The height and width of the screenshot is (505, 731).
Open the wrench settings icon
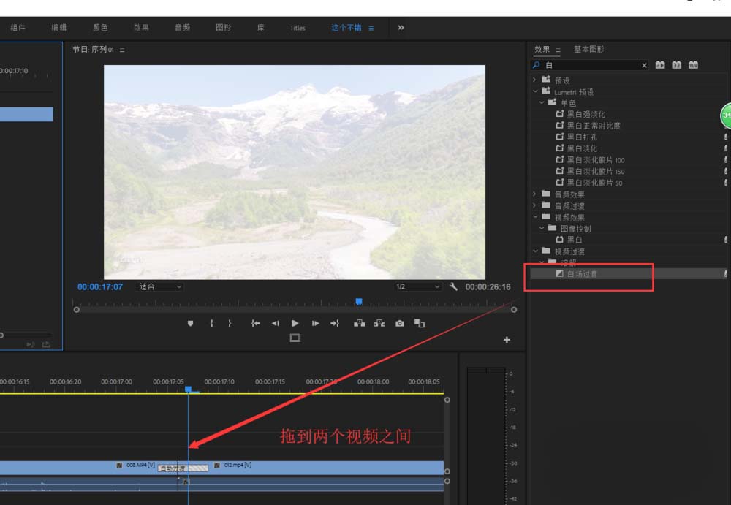coord(453,286)
